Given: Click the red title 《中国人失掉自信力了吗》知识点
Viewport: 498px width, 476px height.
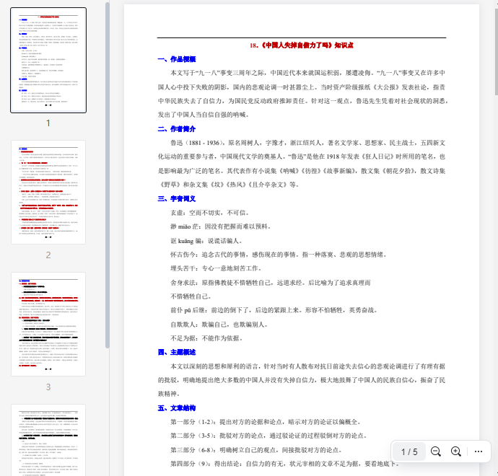Looking at the screenshot, I should click(x=302, y=45).
